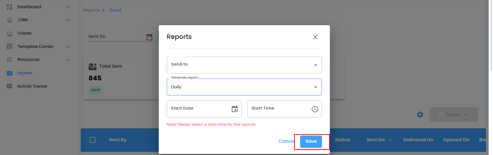
Task: Toggle the select-all checkbox in table header
Action: tap(93, 140)
